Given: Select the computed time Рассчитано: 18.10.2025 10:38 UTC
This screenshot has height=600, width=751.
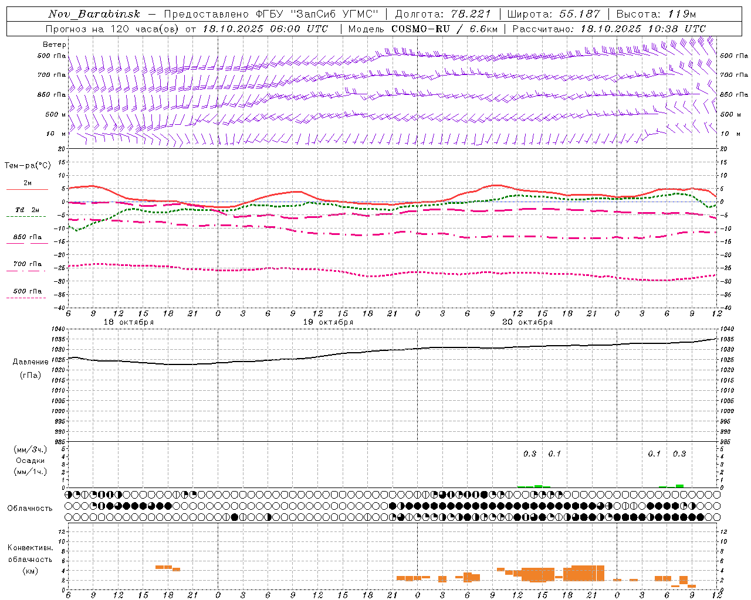Looking at the screenshot, I should tap(609, 29).
